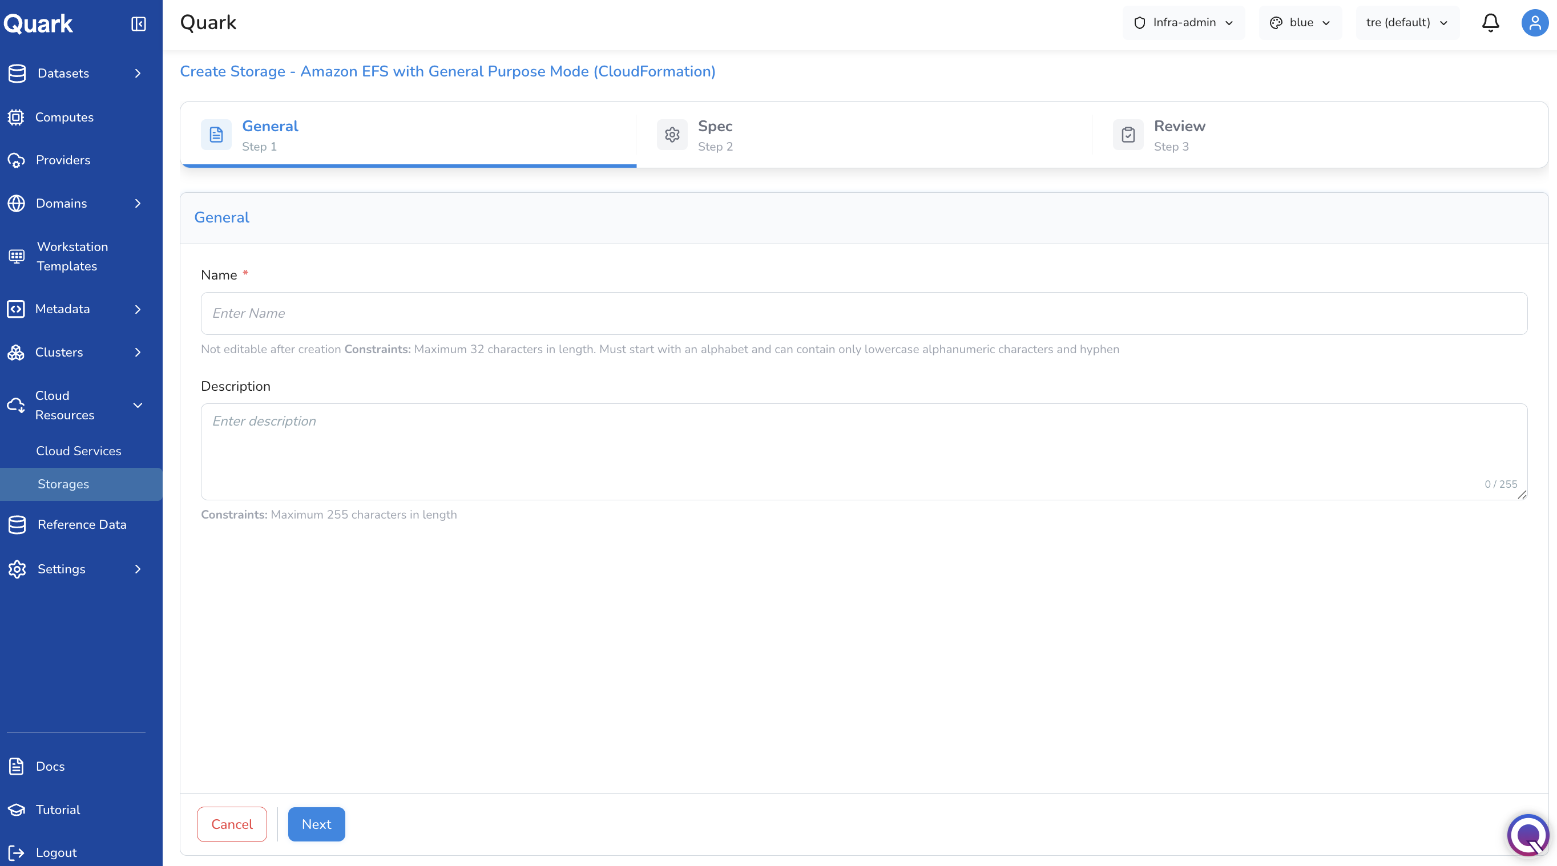Open the tre (default) dropdown

pyautogui.click(x=1407, y=23)
